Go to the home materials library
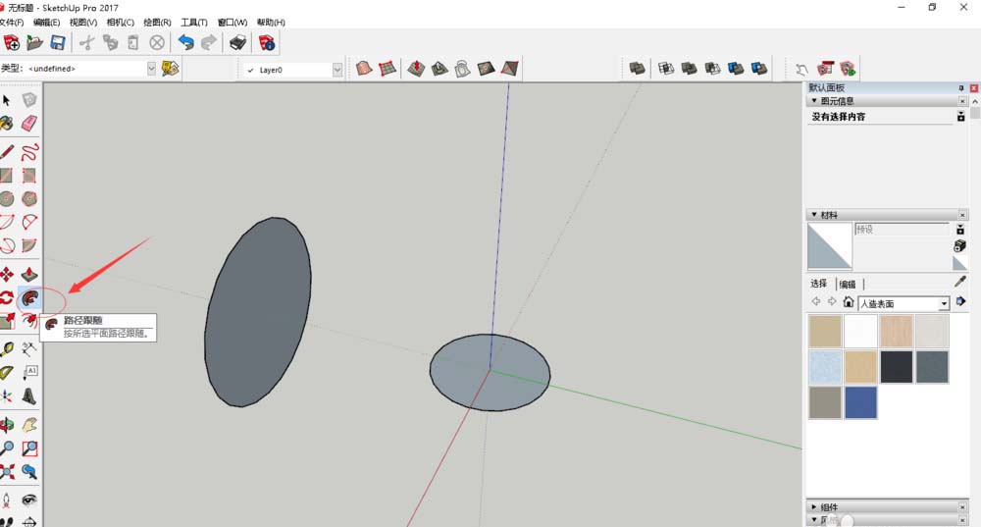 (x=849, y=302)
